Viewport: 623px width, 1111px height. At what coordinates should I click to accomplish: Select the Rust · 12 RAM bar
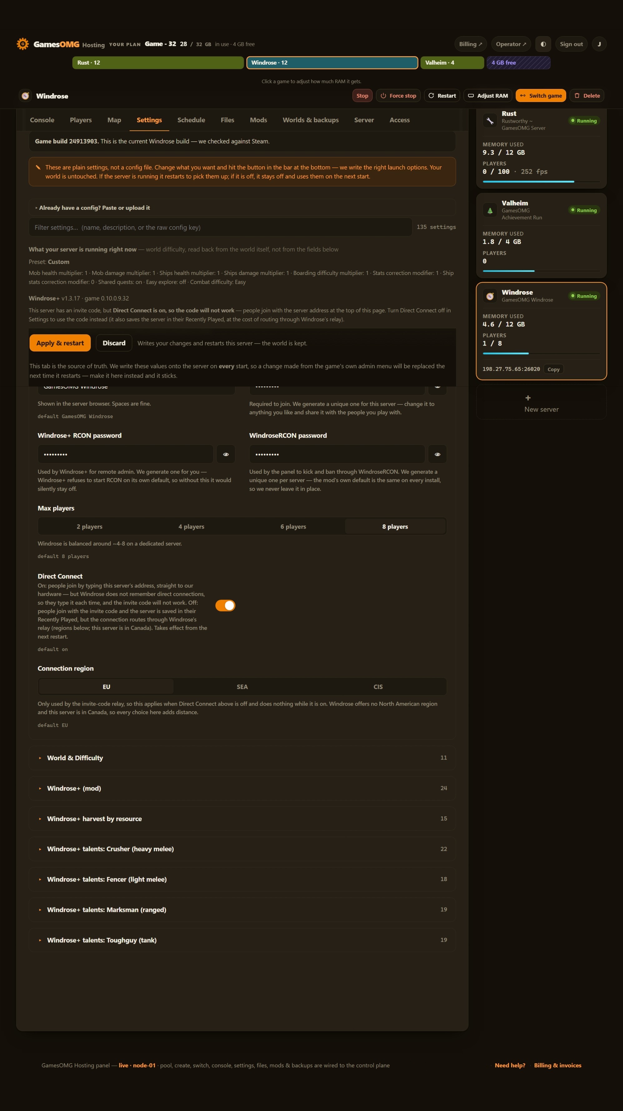[x=158, y=62]
